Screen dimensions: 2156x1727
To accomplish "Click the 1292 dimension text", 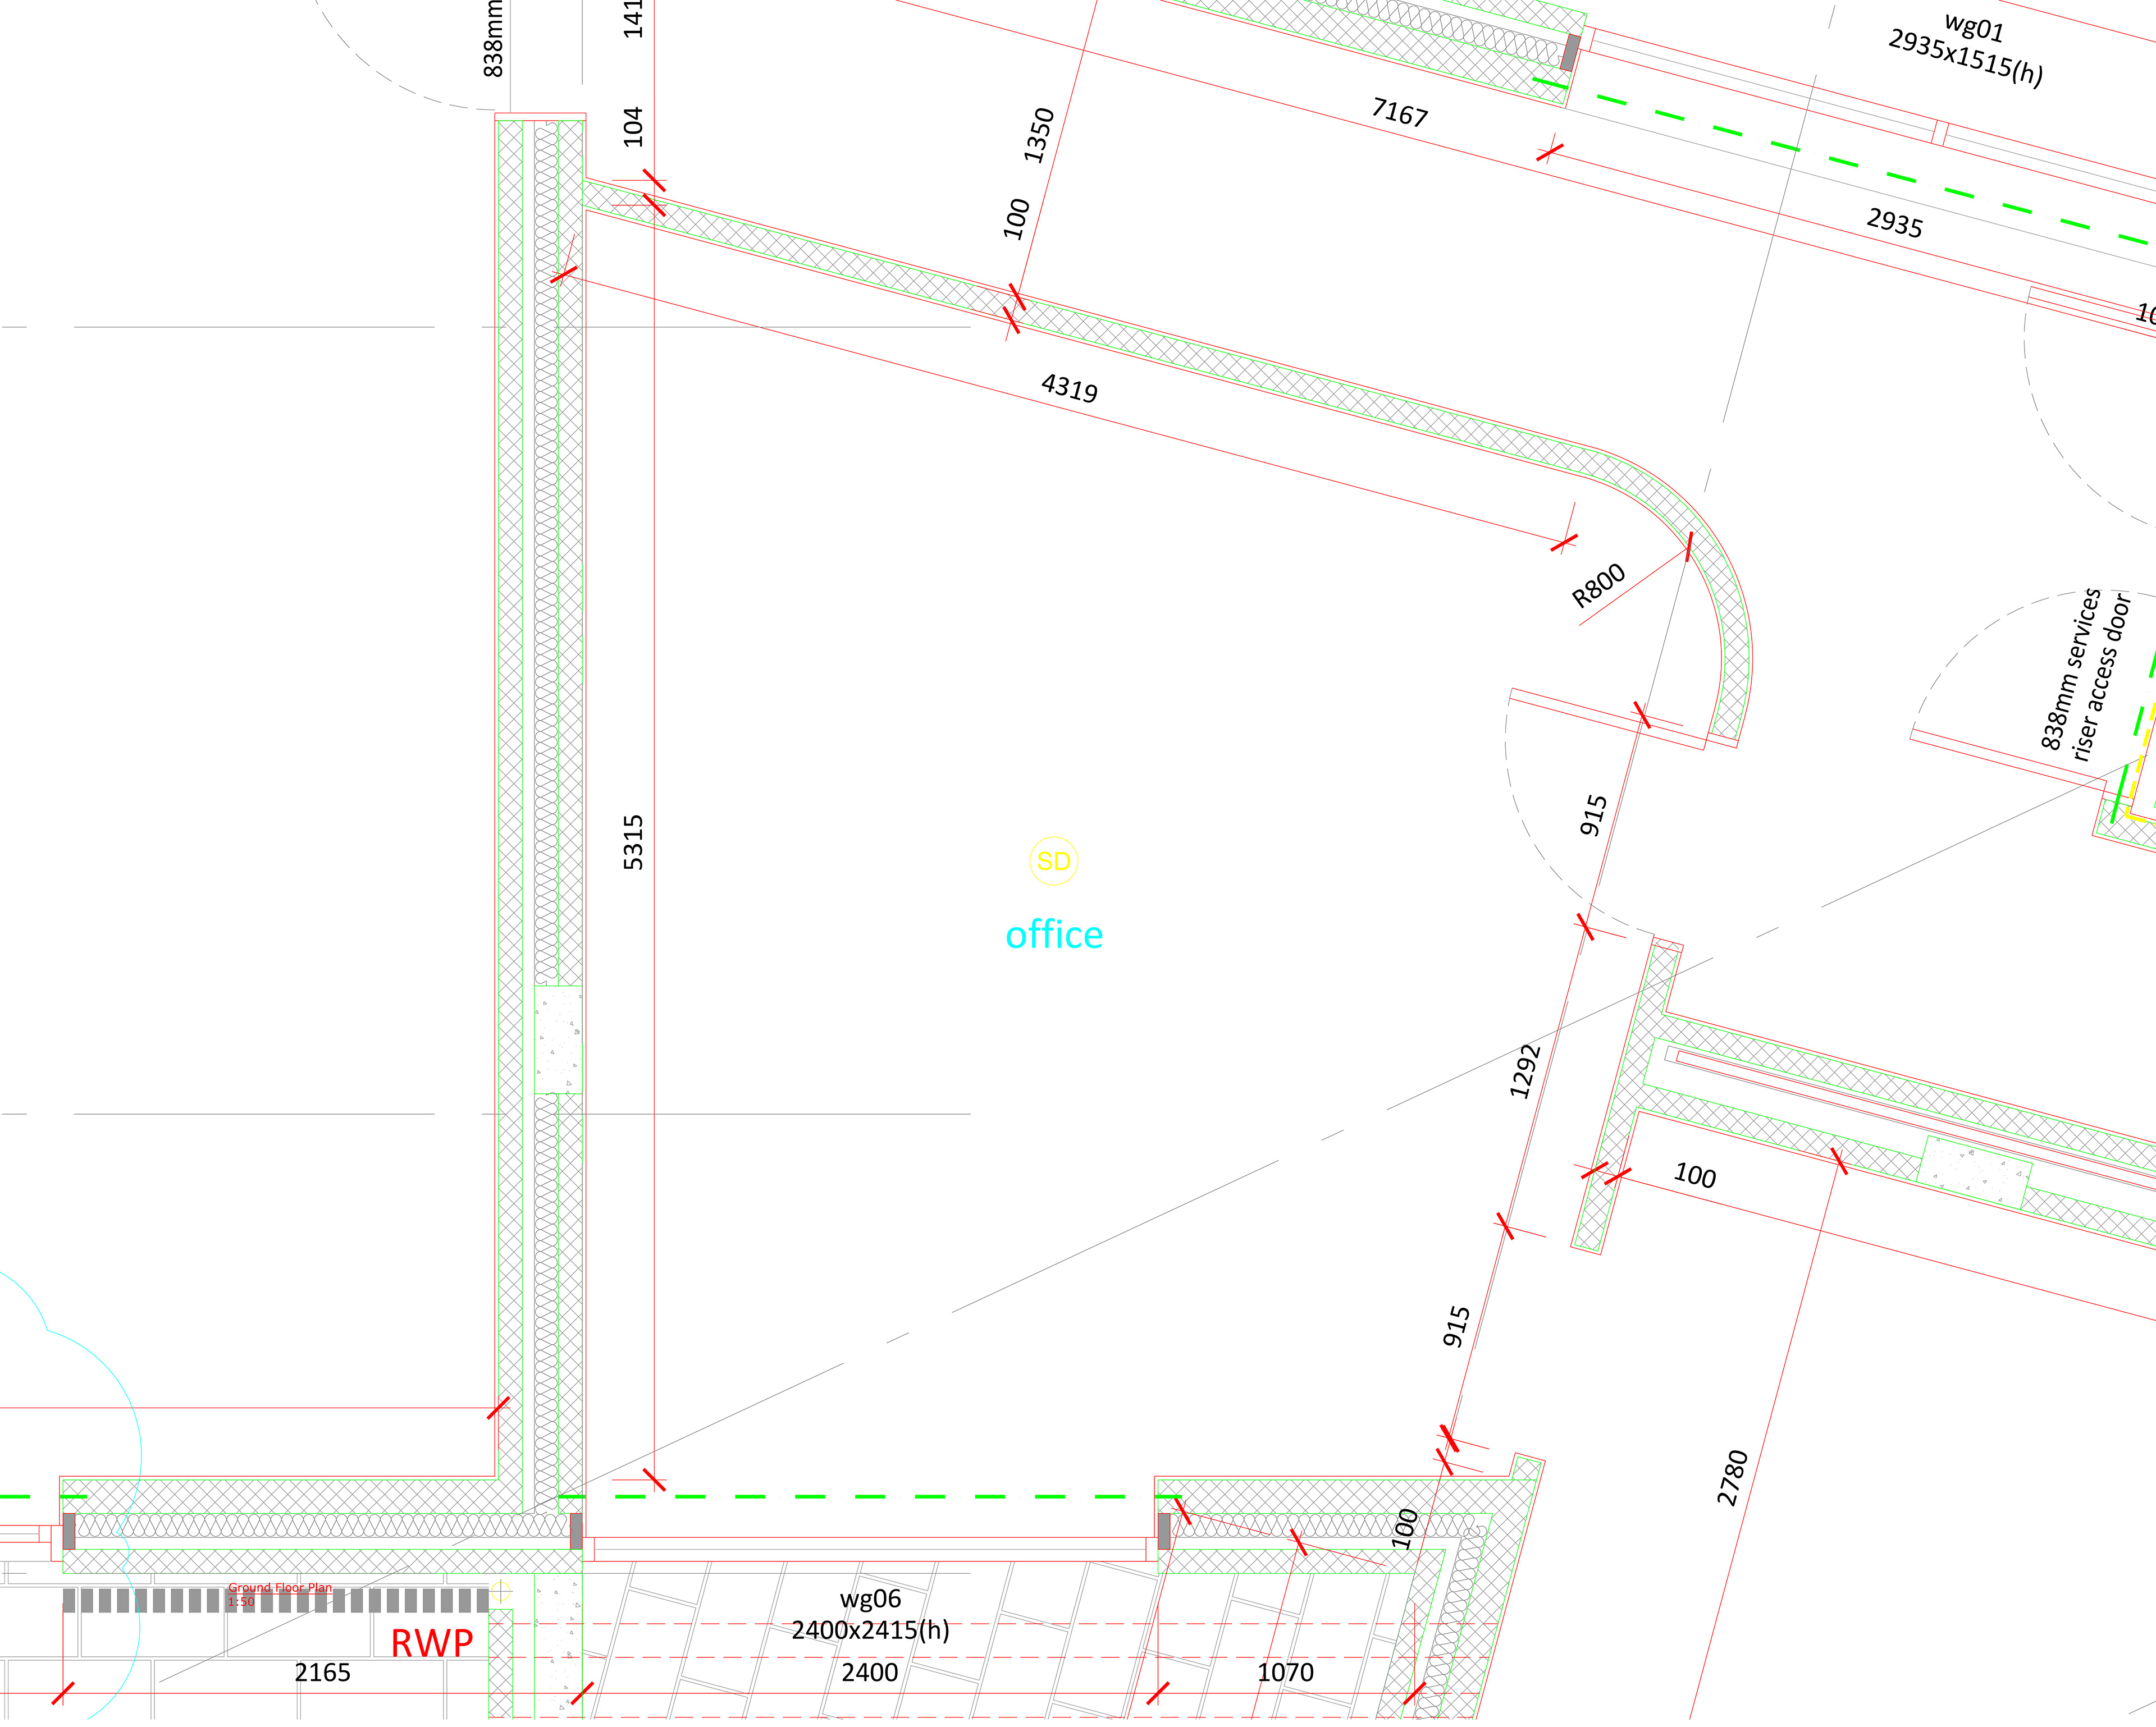I will (x=1524, y=1071).
